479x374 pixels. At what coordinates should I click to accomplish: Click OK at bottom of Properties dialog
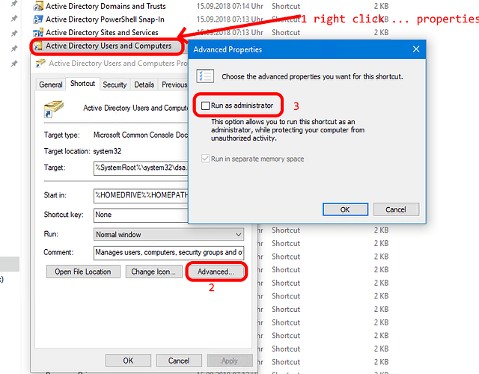tap(128, 361)
